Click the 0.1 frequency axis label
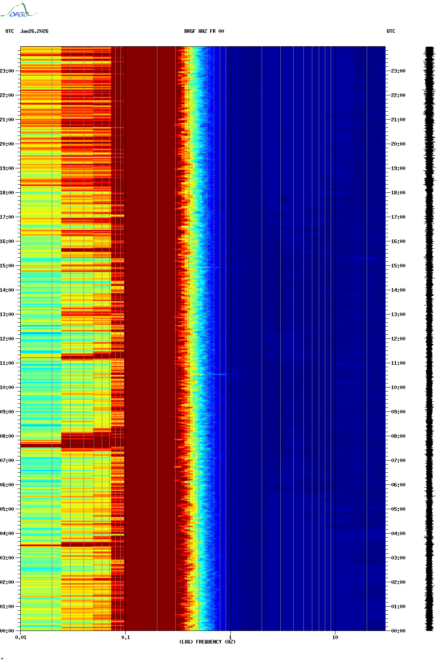 point(125,637)
